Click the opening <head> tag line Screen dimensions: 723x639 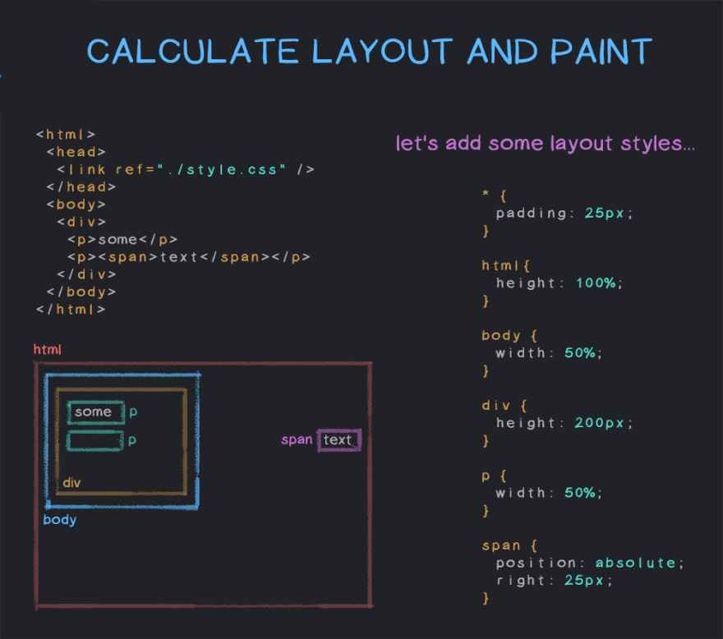click(76, 152)
